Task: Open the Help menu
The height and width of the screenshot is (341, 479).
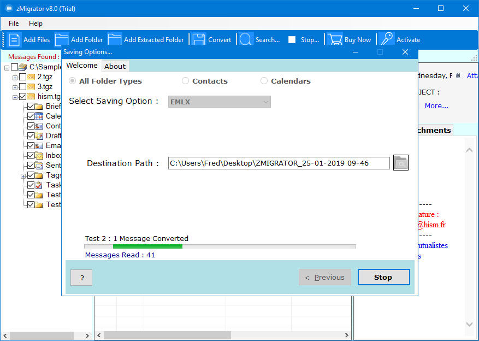Action: [36, 23]
